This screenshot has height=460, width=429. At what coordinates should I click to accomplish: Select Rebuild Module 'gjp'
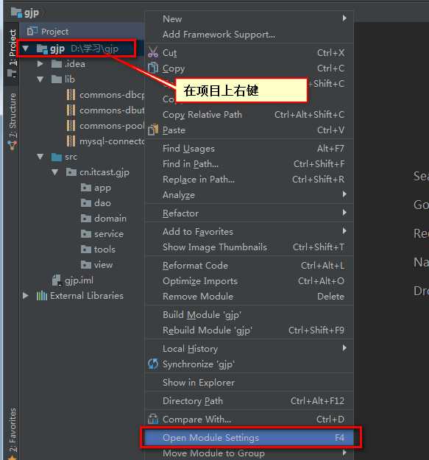pos(250,330)
